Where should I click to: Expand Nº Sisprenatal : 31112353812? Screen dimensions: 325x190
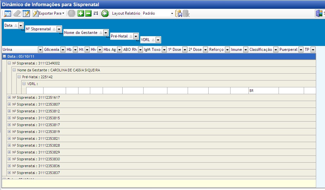click(9, 111)
